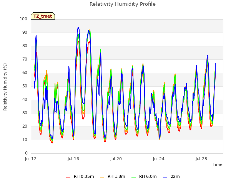Click the orange RH 1.8m legend swatch

[x=102, y=177]
